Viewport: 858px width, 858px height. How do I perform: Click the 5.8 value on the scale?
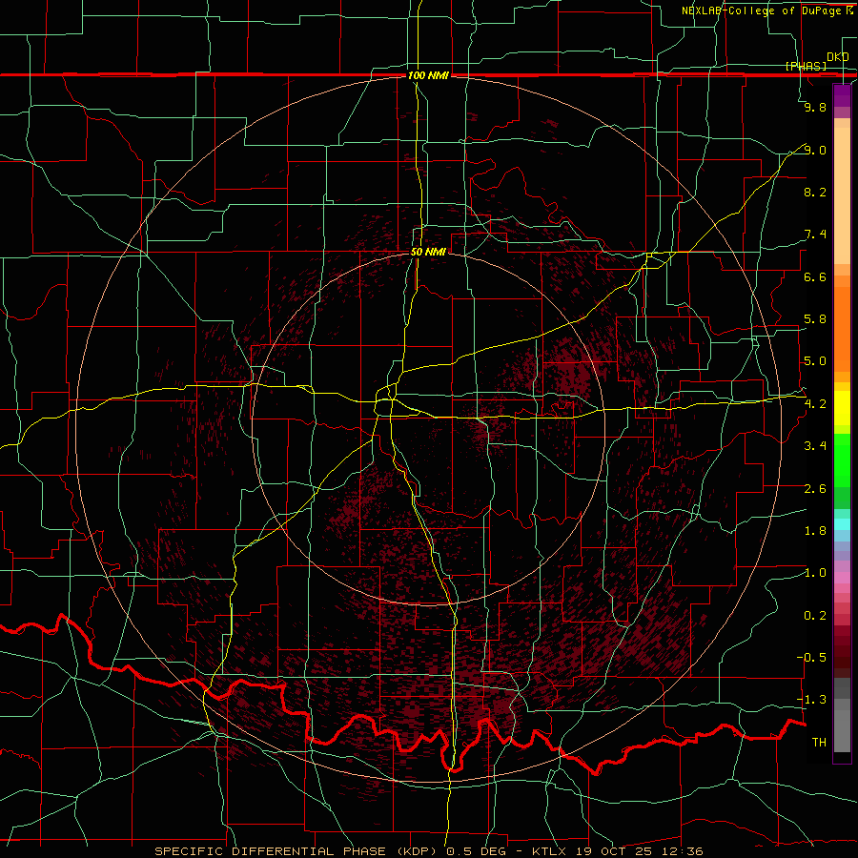point(815,319)
